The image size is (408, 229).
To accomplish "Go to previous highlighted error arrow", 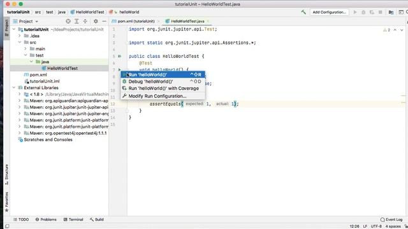I will pos(395,30).
